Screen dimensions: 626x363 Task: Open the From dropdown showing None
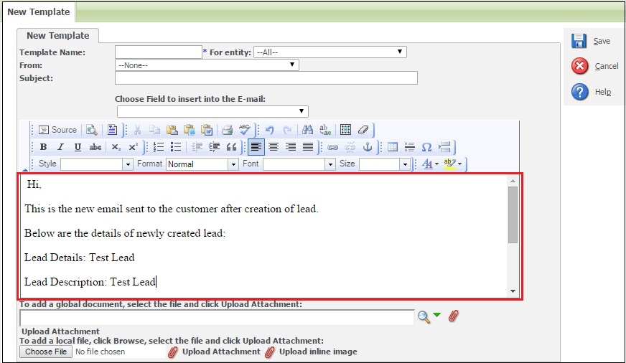click(x=207, y=65)
